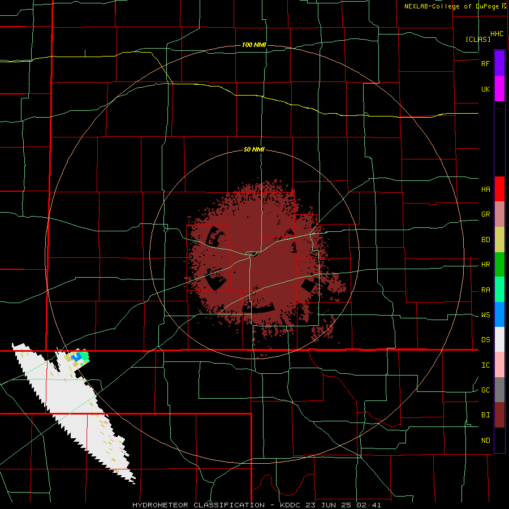Click the ND legend label
This screenshot has width=509, height=509.
point(485,441)
